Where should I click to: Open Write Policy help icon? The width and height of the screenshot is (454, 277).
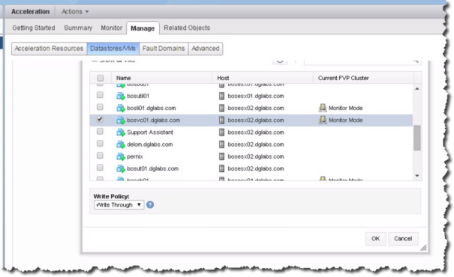150,205
